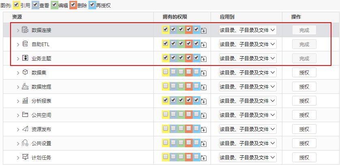Viewport: 340px width, 165px height.
Task: Click the 拥有的权限 column header
Action: tap(175, 17)
